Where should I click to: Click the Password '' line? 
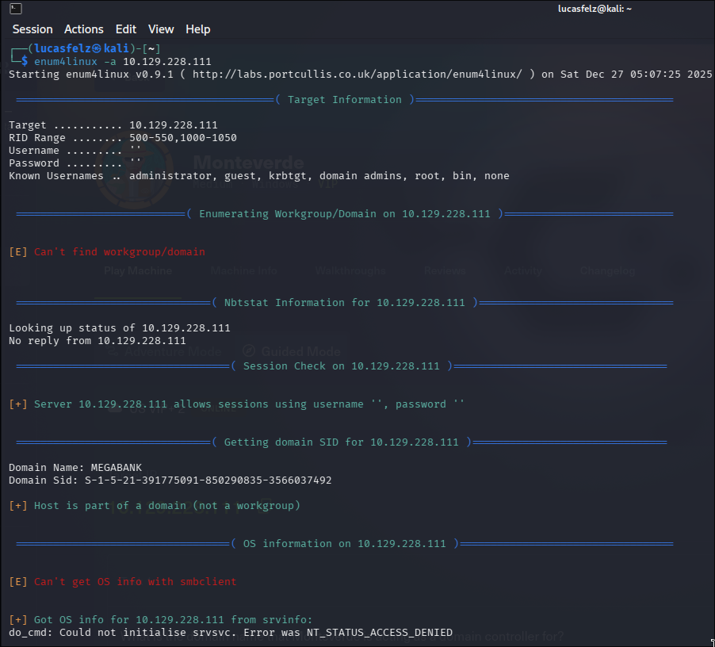[x=75, y=163]
